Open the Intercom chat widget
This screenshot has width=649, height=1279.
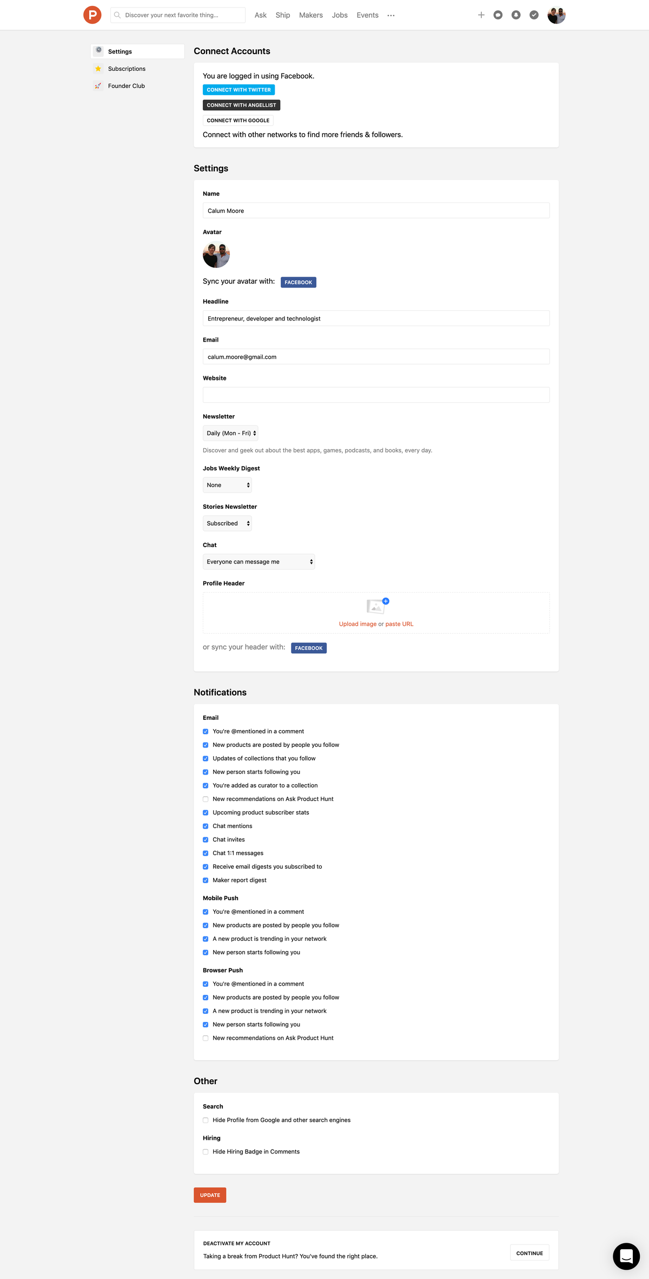[x=626, y=1256]
